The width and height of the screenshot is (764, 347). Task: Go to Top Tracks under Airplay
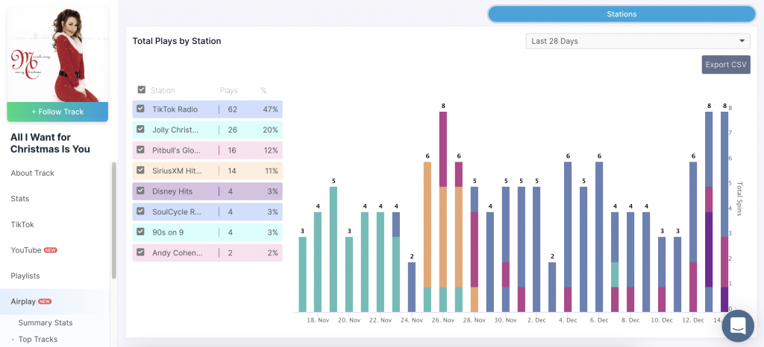[x=38, y=340]
